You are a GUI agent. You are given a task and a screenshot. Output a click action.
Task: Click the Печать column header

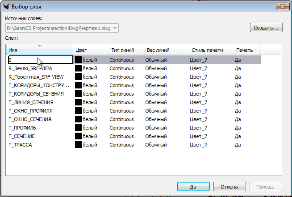click(x=247, y=50)
